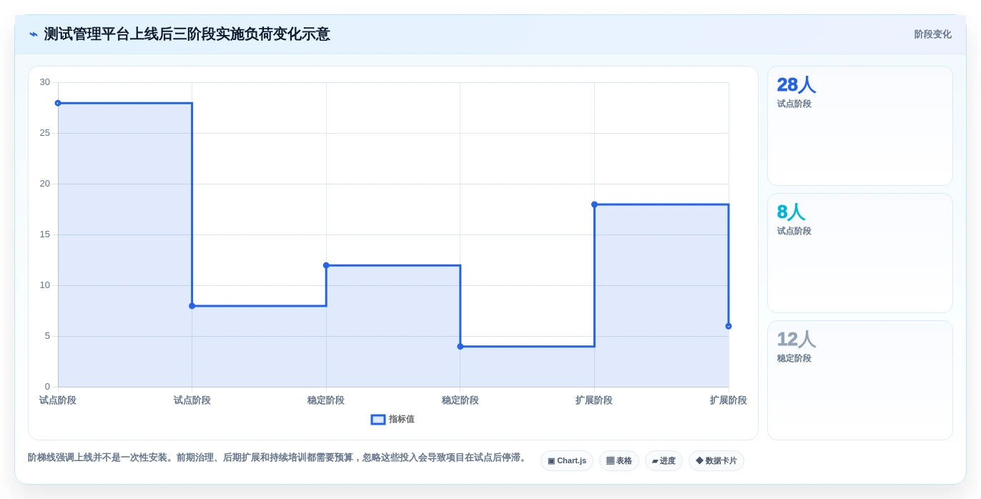The image size is (981, 499).
Task: Click the 阶梯线强调上线 description paragraph
Action: 278,458
